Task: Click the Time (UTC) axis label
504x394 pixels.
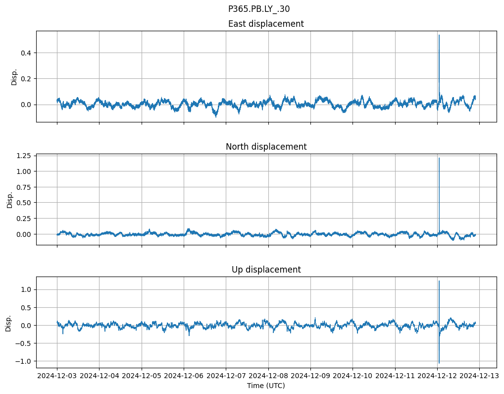Action: [266, 386]
